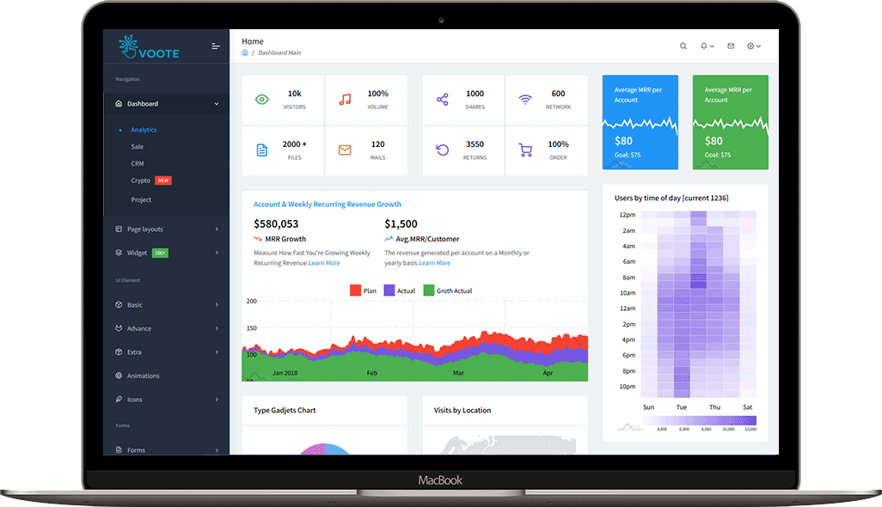Click the shopping cart order icon
The image size is (882, 507).
pos(525,150)
